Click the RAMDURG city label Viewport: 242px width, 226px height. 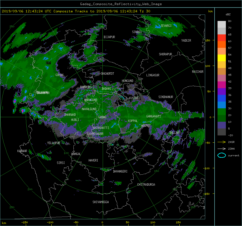tap(86, 87)
